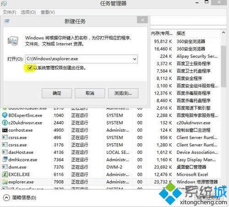
Task: Click PID 4900 cell
Action: coord(59,130)
